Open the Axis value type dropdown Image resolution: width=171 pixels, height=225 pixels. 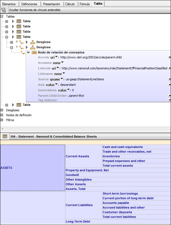(57, 84)
